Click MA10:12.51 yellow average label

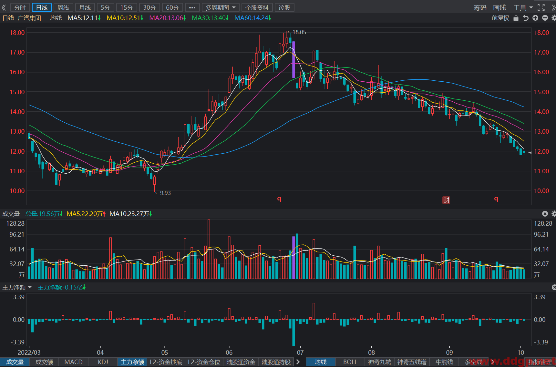(x=125, y=18)
